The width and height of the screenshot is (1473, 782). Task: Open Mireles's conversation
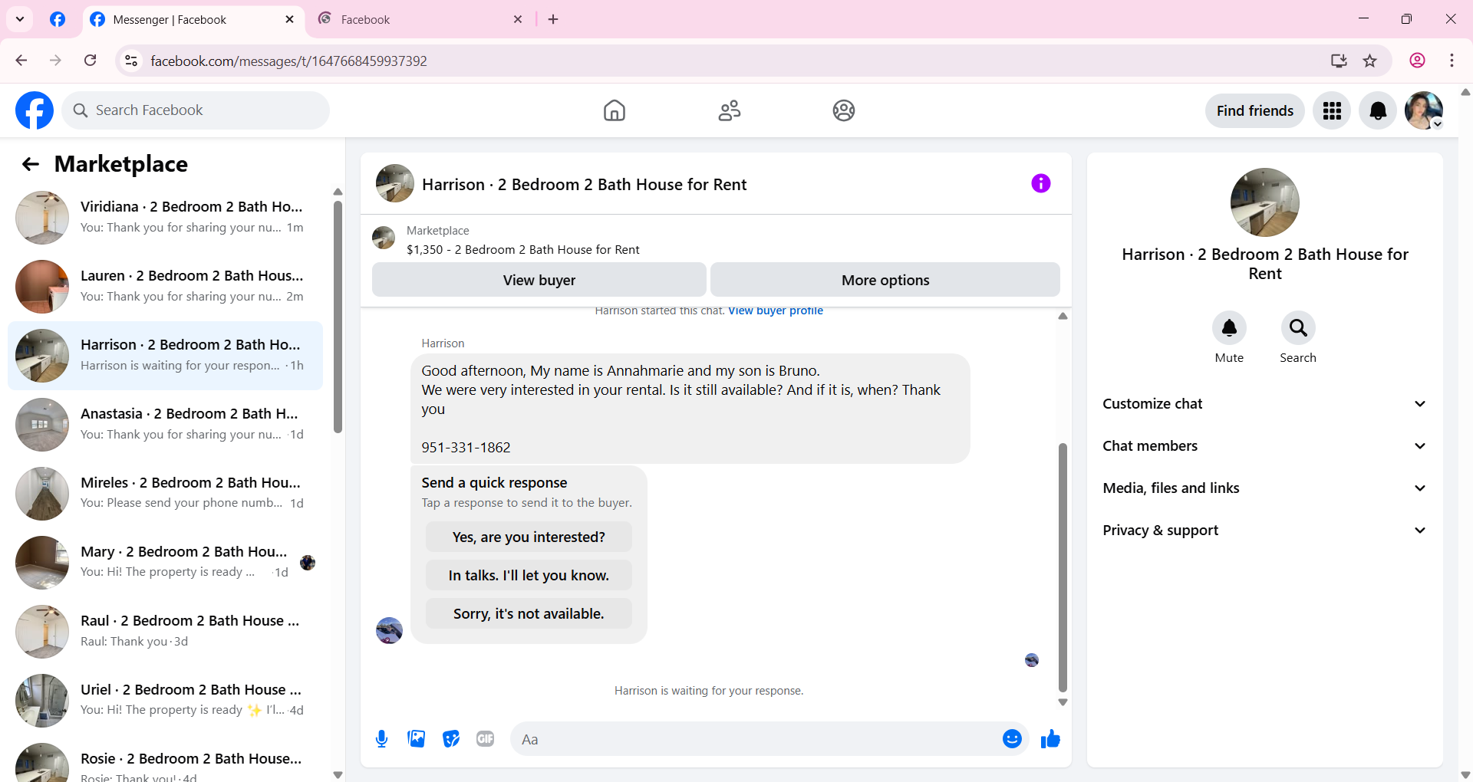click(x=165, y=494)
